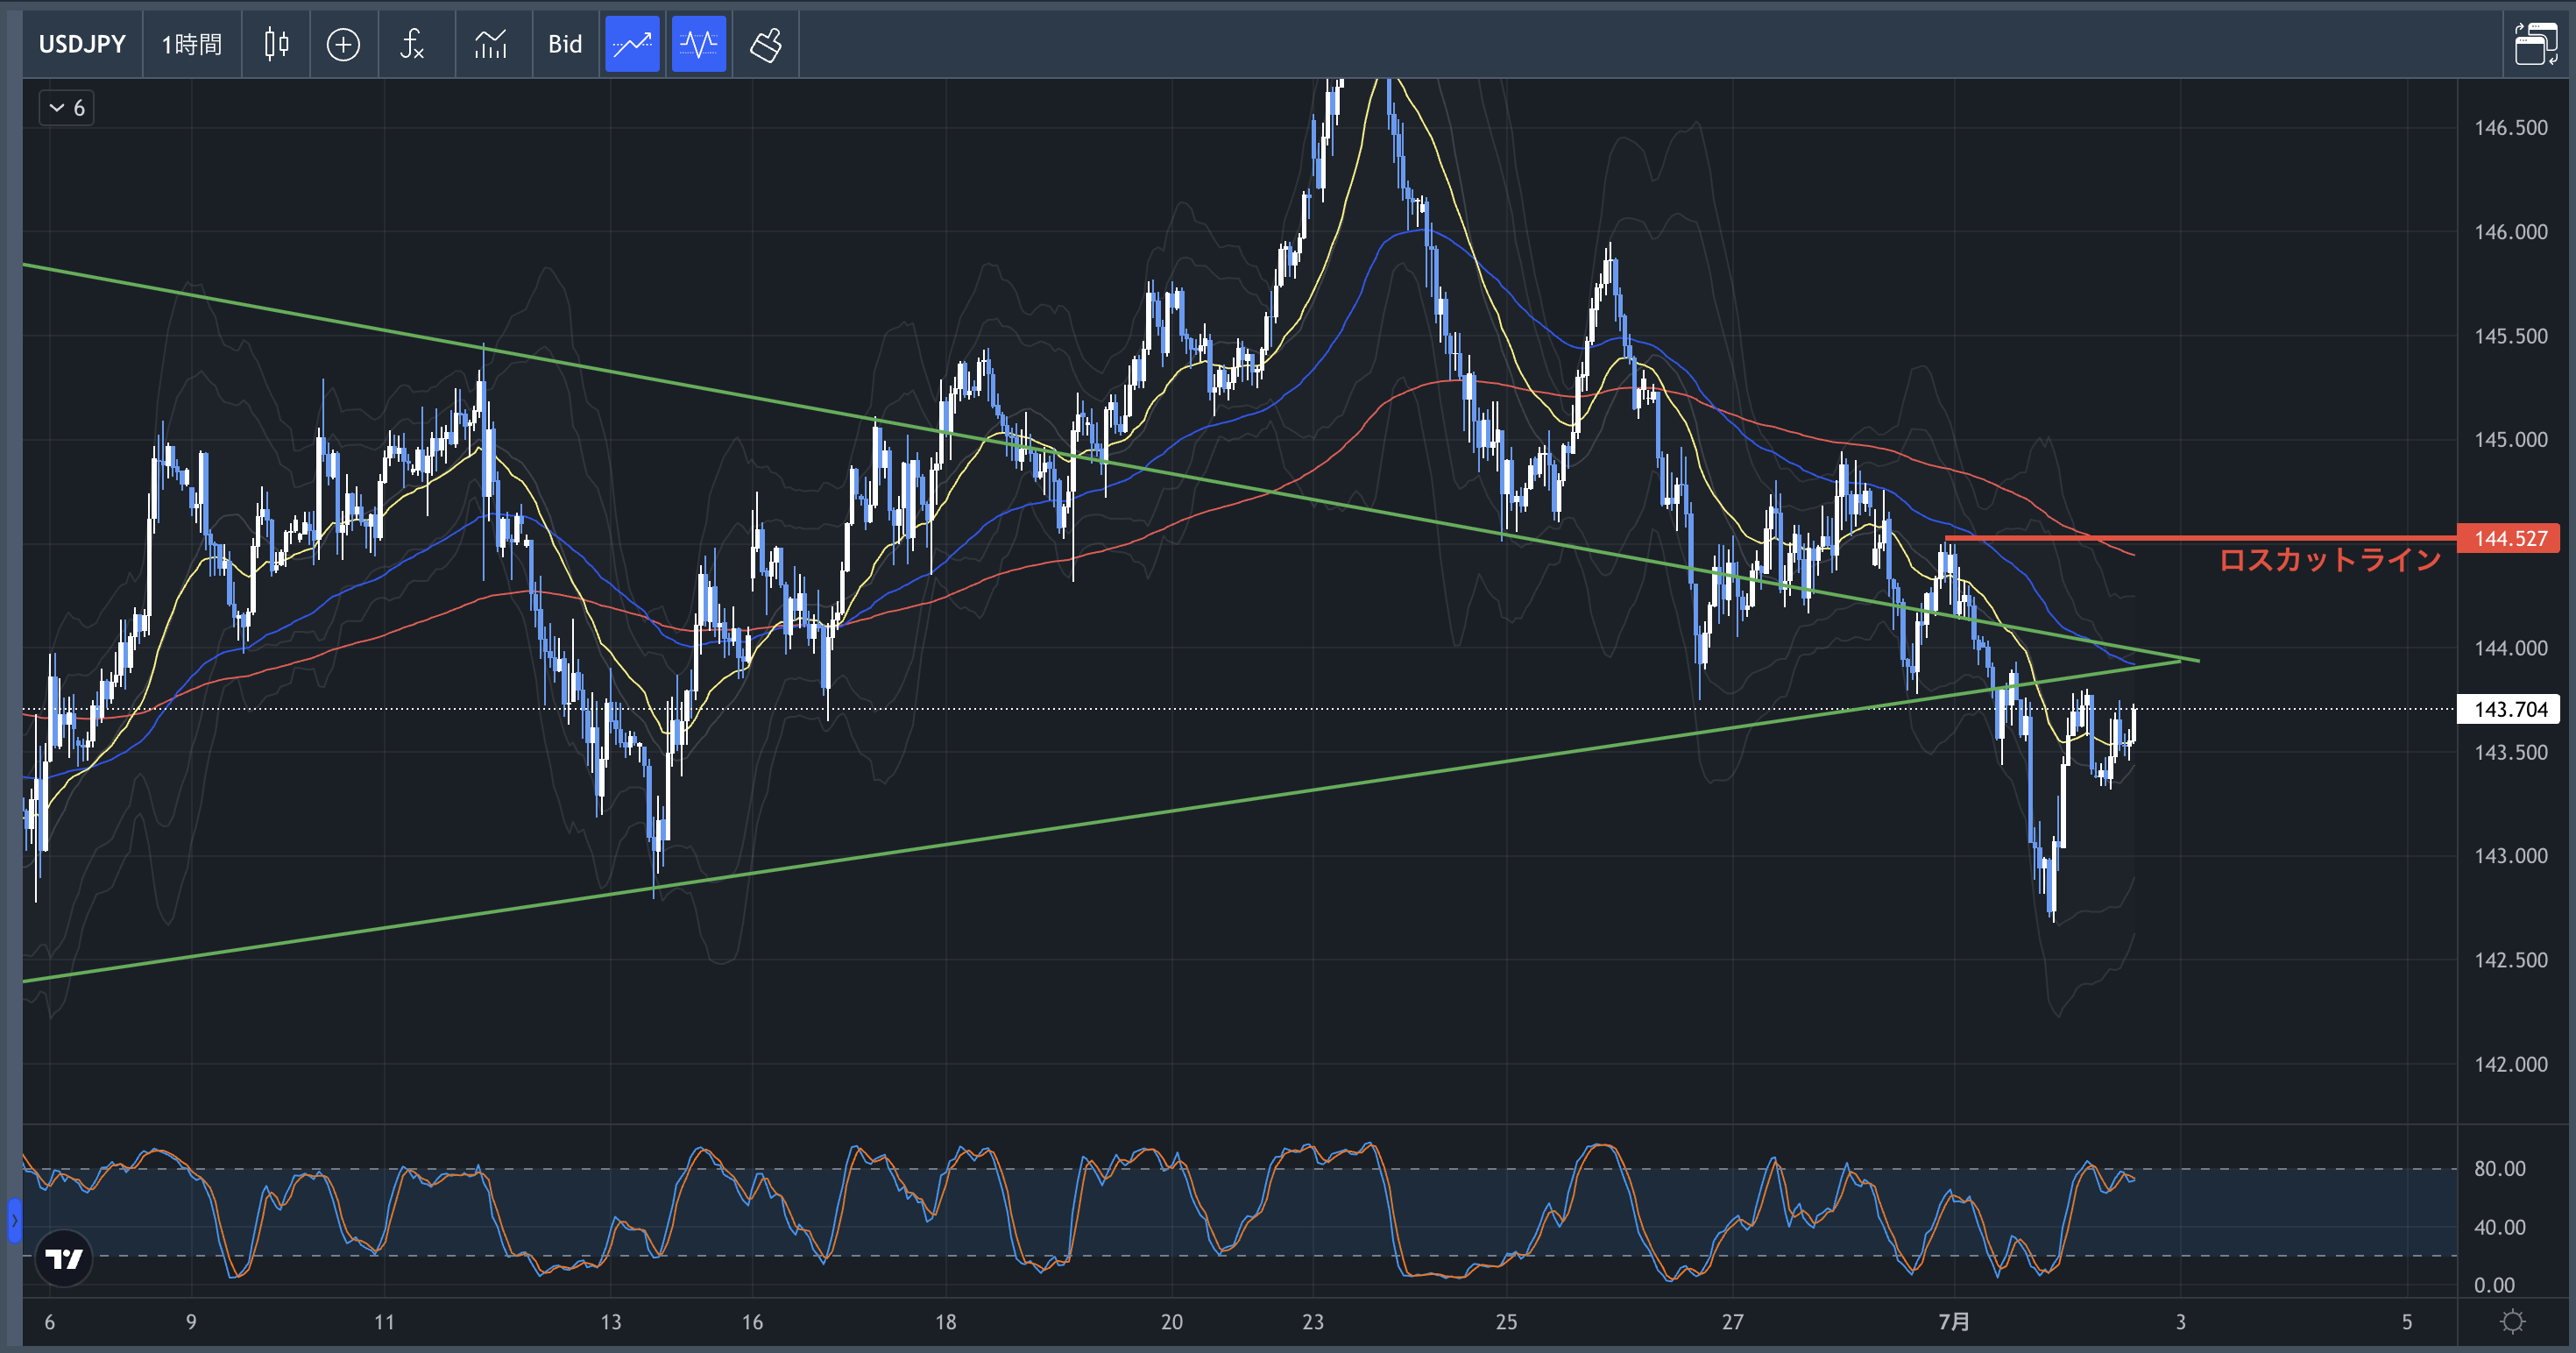Viewport: 2576px width, 1353px height.
Task: Click the 23 date axis label
Action: coord(1313,1322)
